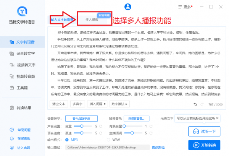Switch to the 输入文字转语音 tab
The width and height of the screenshot is (229, 156).
tap(62, 19)
